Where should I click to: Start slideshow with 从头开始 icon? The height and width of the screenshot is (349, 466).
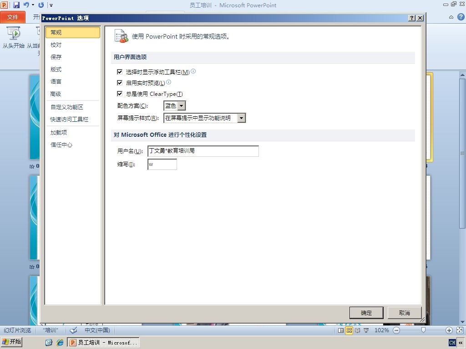click(x=13, y=37)
